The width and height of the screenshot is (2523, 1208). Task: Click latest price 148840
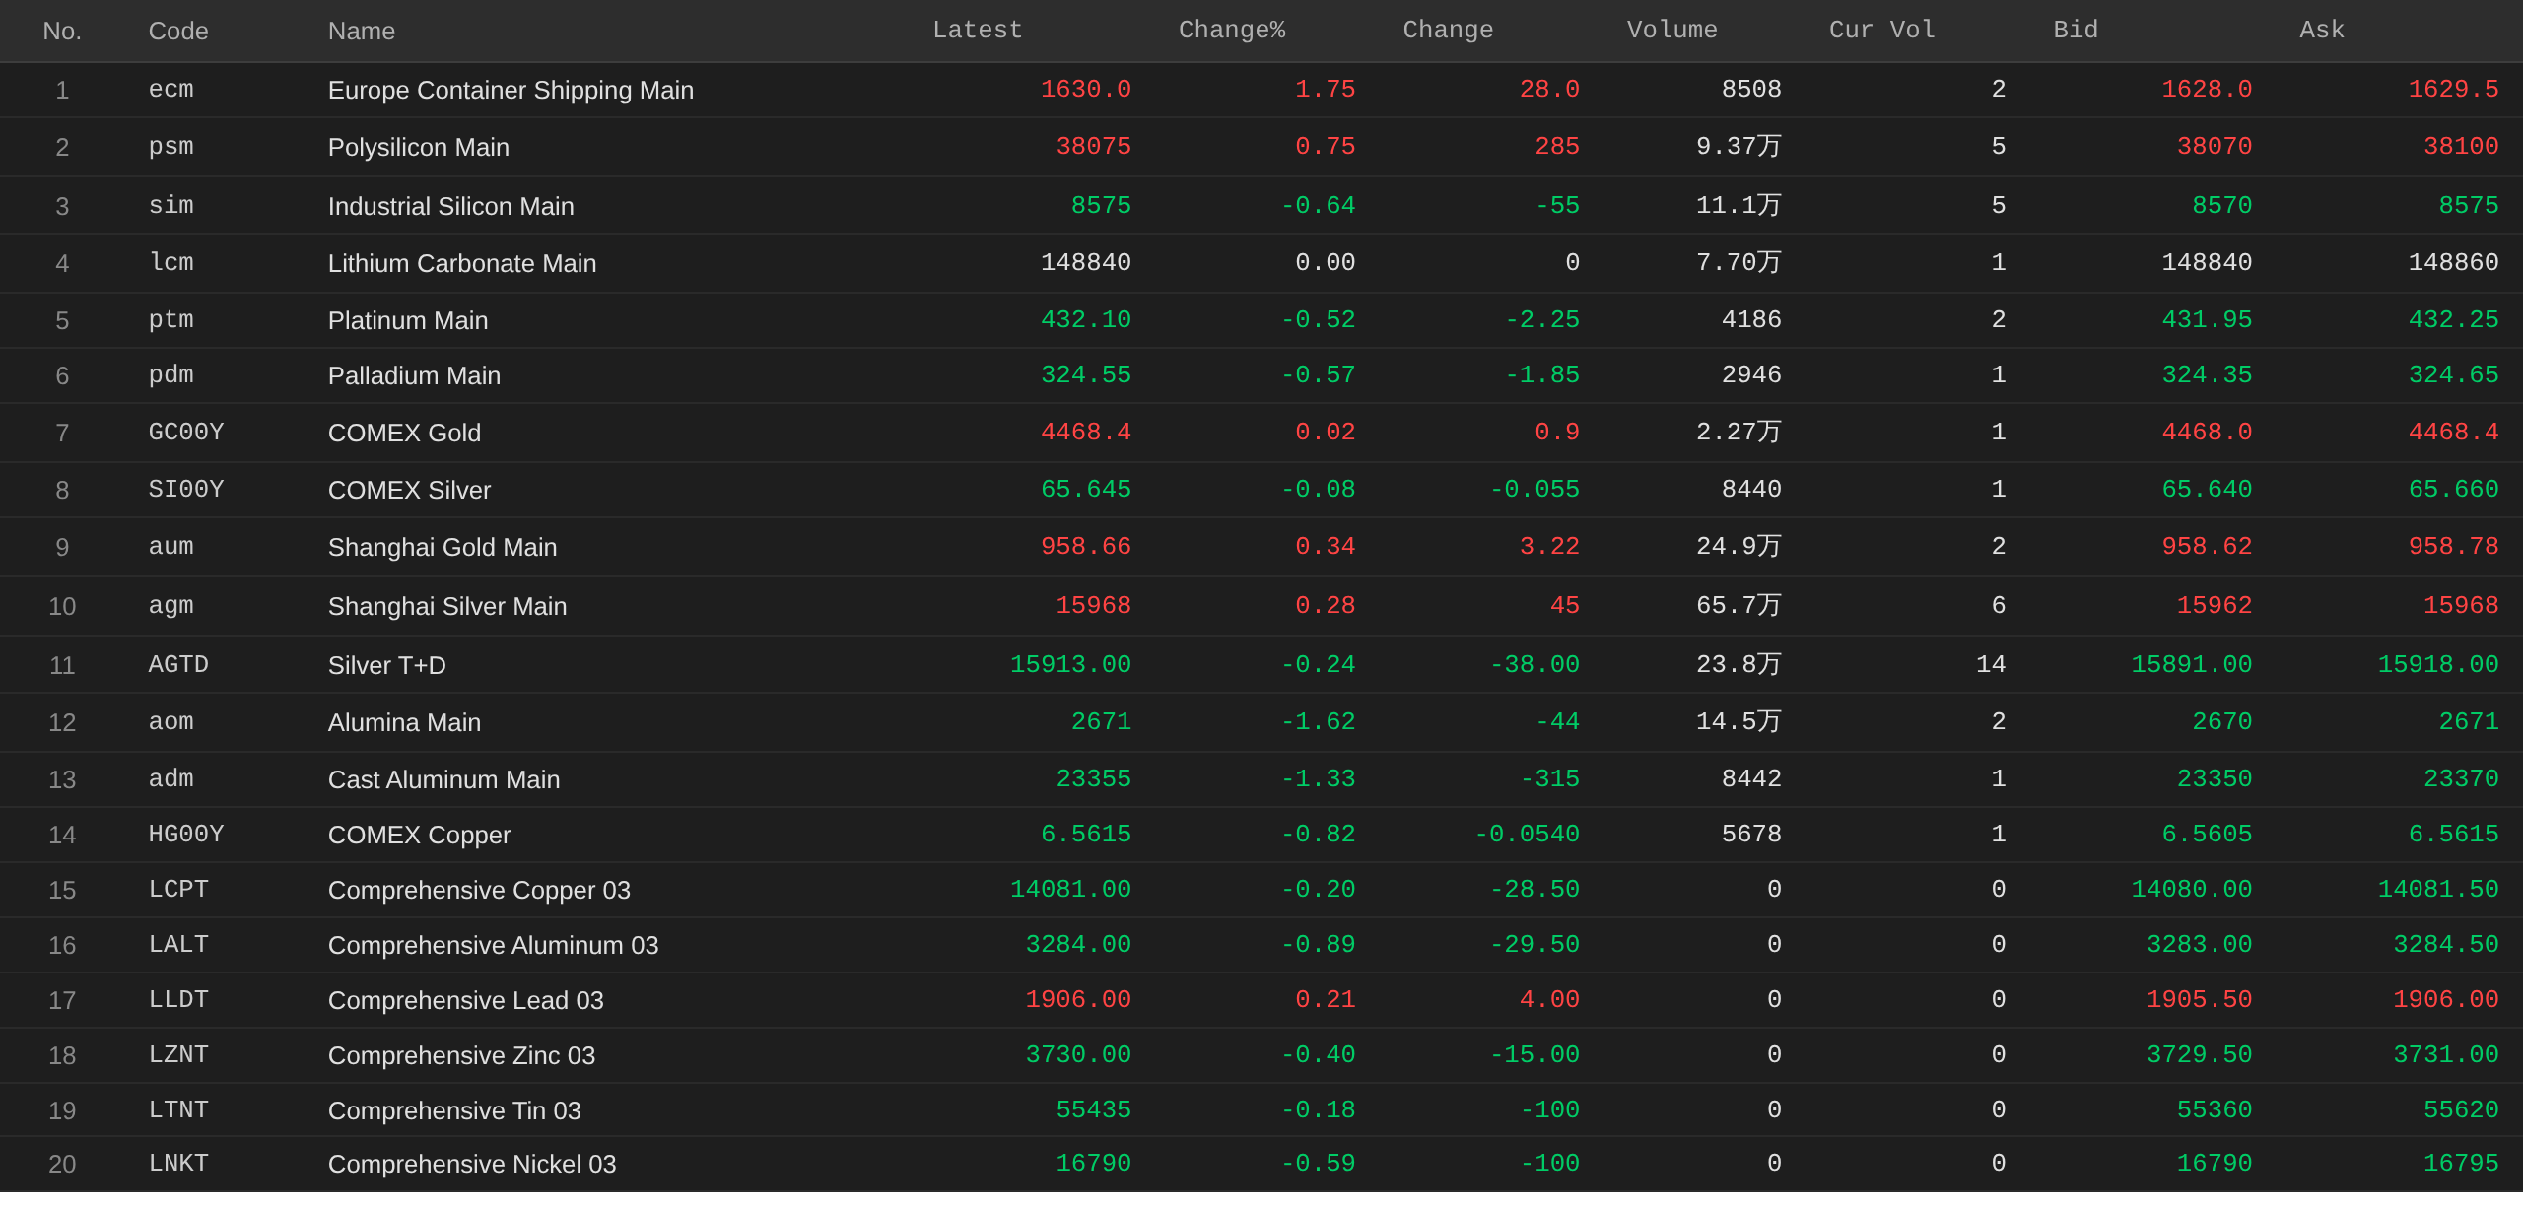click(x=1086, y=263)
